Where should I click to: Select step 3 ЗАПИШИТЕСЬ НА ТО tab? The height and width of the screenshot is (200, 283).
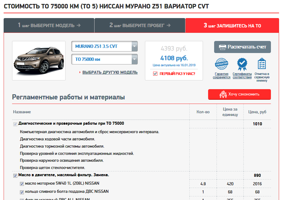pyautogui.click(x=232, y=26)
